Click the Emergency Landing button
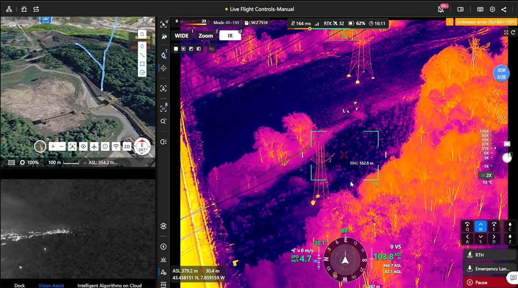This screenshot has width=518, height=288. (x=490, y=269)
